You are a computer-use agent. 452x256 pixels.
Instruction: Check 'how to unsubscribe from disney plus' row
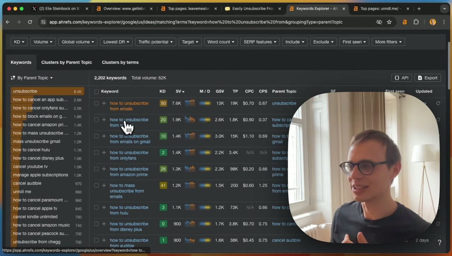tap(96, 224)
